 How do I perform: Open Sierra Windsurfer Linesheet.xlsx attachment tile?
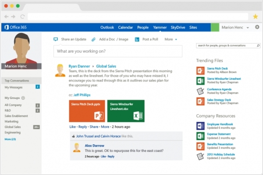point(126,111)
